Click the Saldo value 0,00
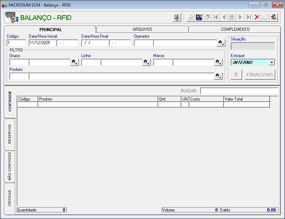Viewport: 285px width, 219px height. [272, 210]
